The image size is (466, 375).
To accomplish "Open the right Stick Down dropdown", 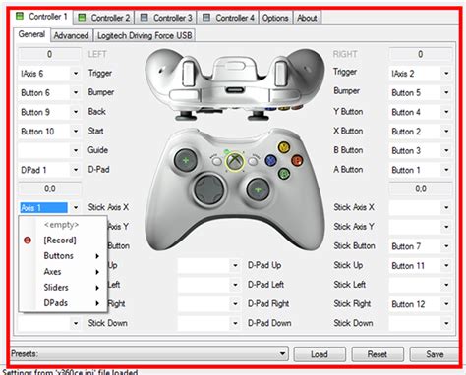I will tap(421, 323).
